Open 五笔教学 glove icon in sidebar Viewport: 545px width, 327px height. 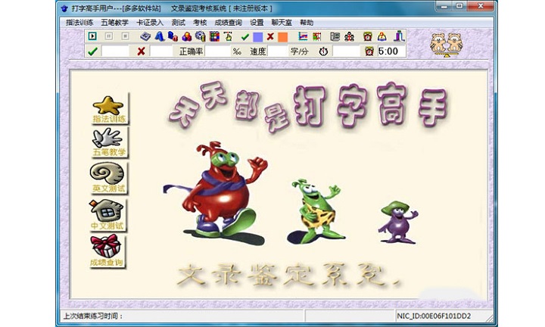coord(109,142)
